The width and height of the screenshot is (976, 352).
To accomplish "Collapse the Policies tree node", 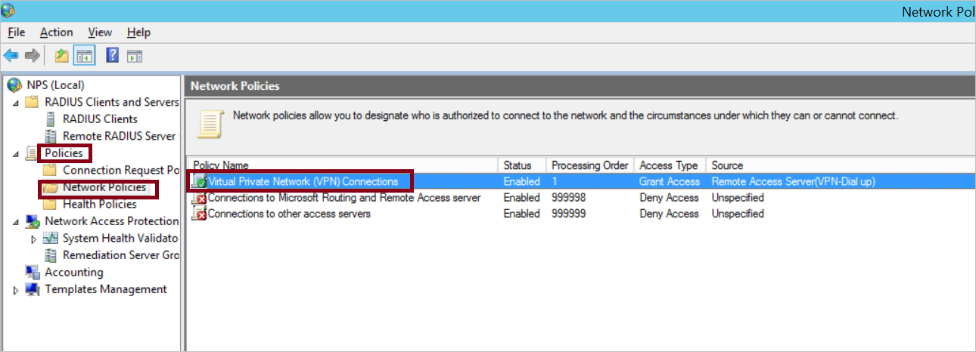I will [17, 153].
